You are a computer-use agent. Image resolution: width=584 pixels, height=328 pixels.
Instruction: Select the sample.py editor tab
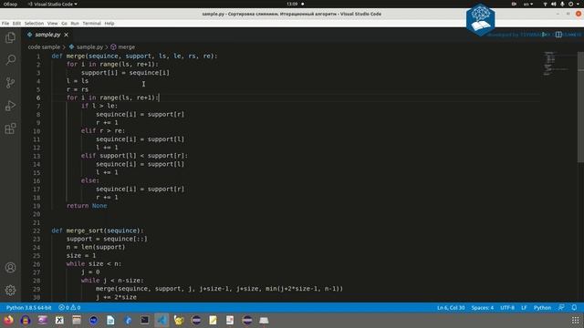click(47, 35)
